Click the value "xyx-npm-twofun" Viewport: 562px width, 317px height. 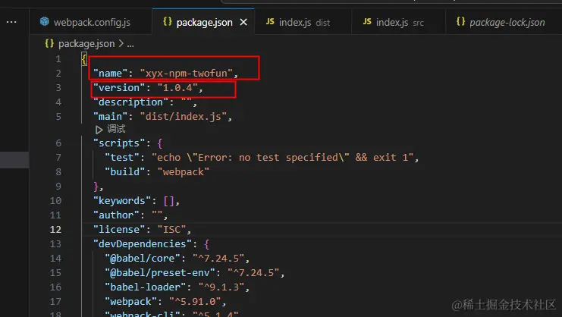[186, 73]
